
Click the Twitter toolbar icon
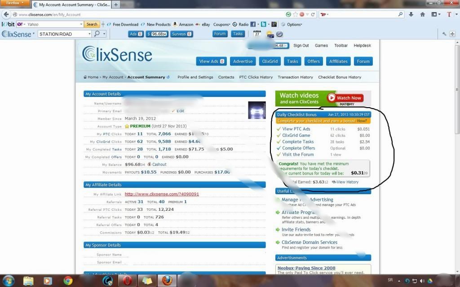[x=263, y=24]
